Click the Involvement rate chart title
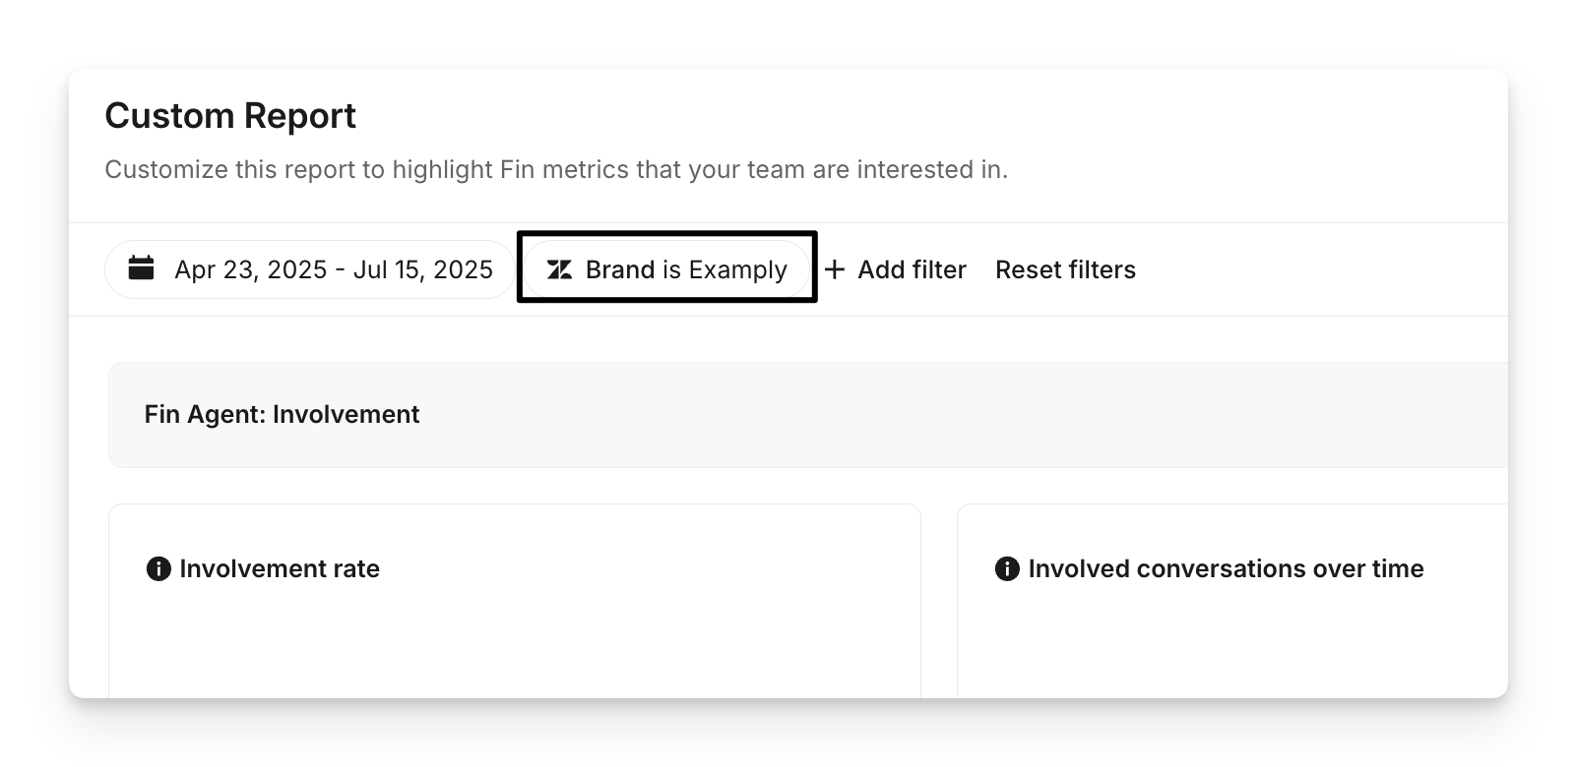 click(x=280, y=568)
